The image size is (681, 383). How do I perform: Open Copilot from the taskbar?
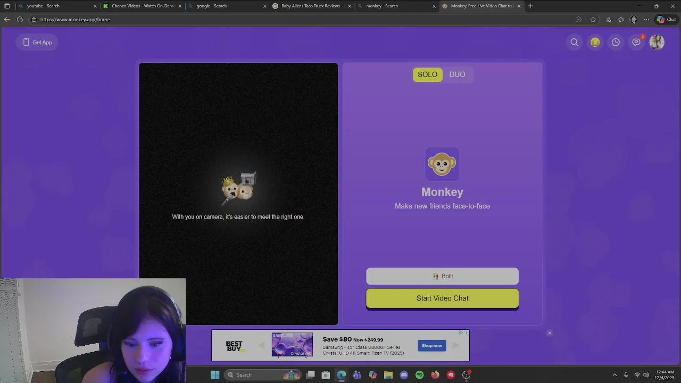pos(372,375)
